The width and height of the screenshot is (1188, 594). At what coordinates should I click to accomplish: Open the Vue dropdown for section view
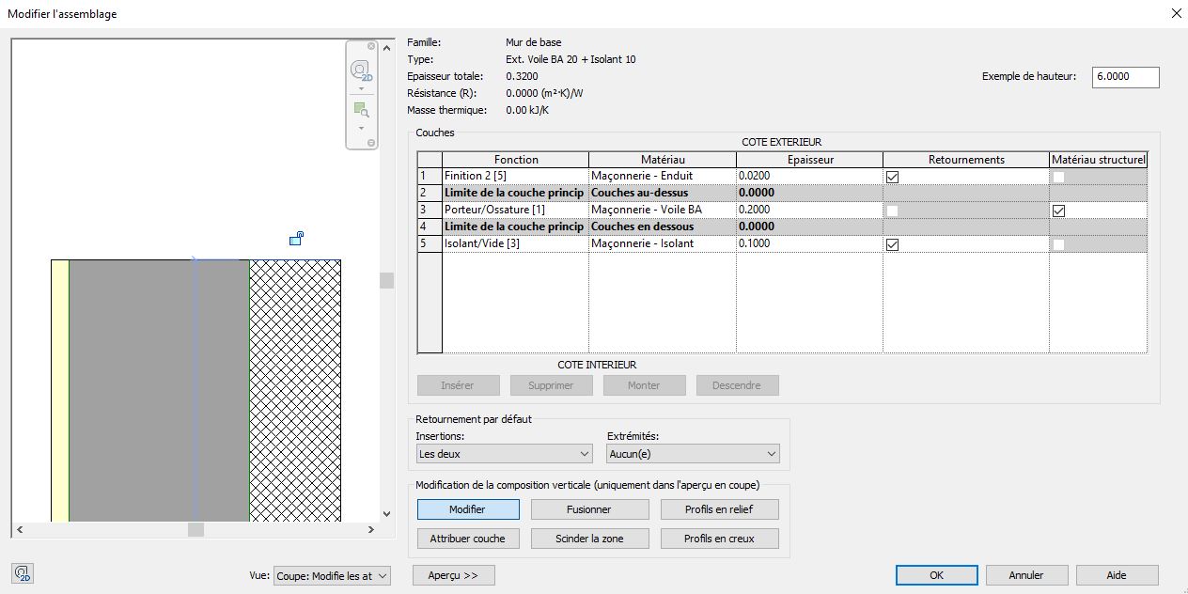tap(332, 576)
